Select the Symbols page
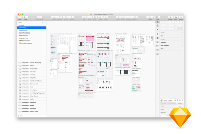This screenshot has height=134, width=201. [32, 25]
